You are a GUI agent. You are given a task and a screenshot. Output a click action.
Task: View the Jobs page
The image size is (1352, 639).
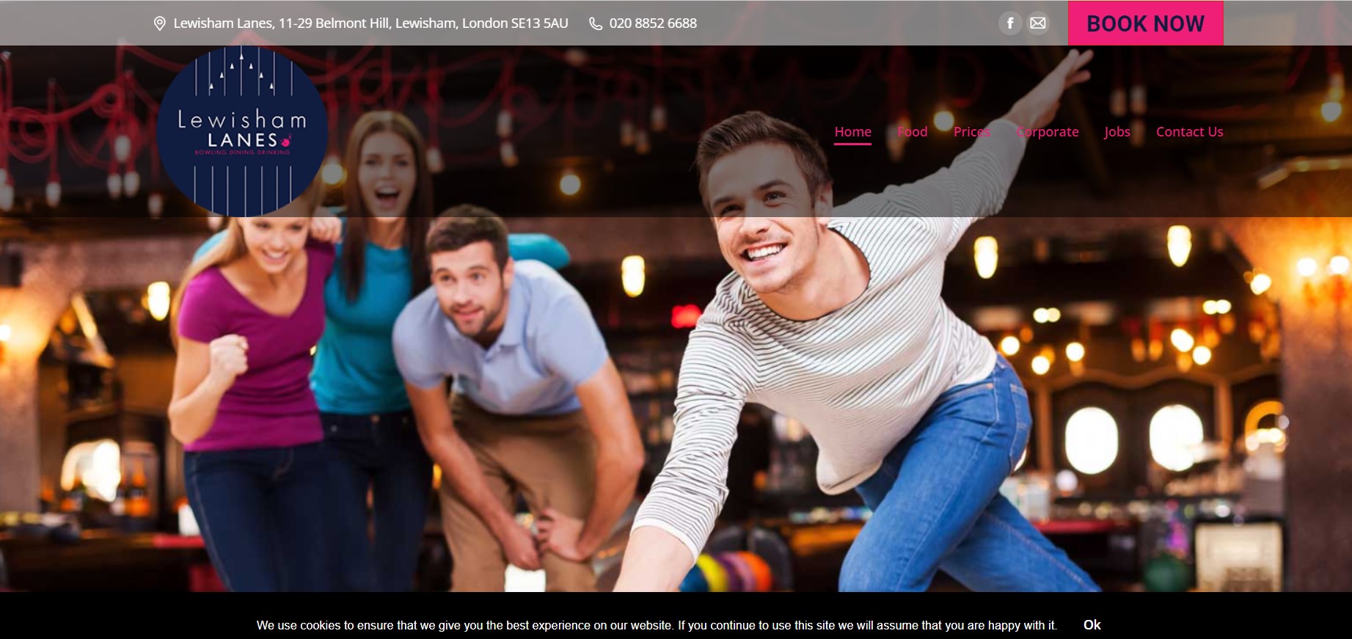click(1117, 132)
